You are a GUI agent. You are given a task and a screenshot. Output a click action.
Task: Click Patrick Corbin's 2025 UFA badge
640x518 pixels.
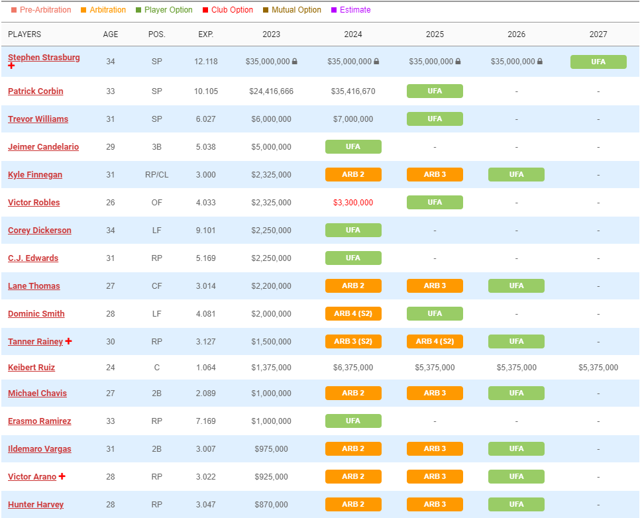point(435,91)
